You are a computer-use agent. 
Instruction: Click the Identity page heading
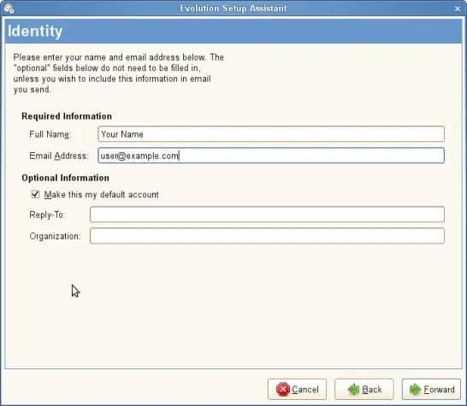[x=35, y=31]
